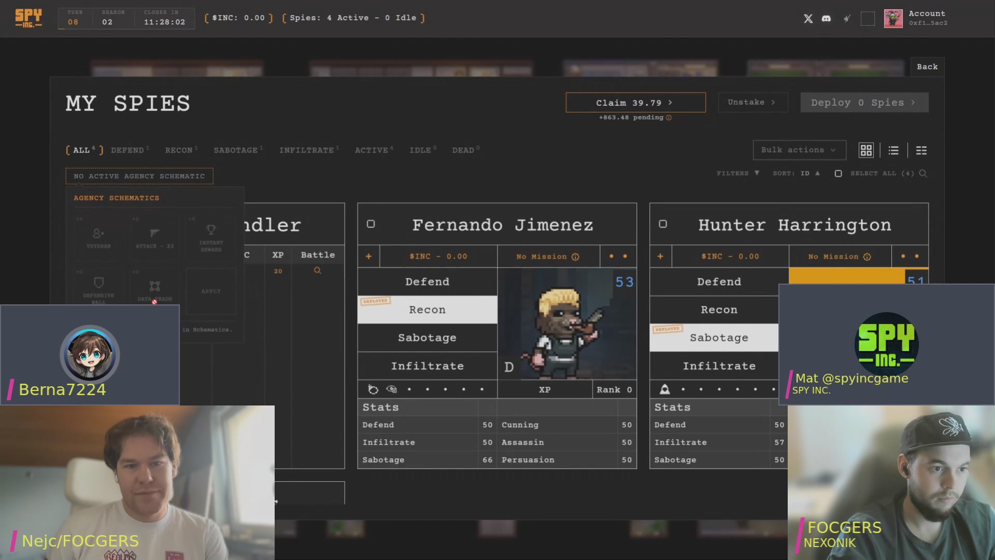This screenshot has width=995, height=560.
Task: Toggle the sound mute icon
Action: (x=847, y=19)
